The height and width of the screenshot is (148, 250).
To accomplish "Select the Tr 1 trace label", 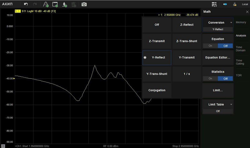I will (17, 12).
